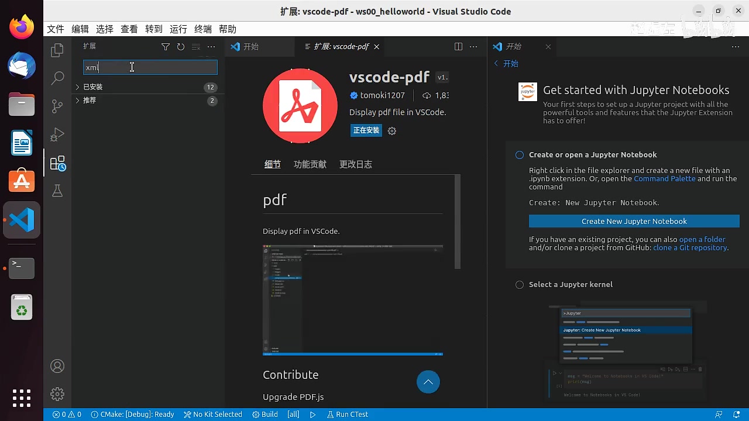Open the 终端 menu
The image size is (749, 421).
click(x=202, y=29)
